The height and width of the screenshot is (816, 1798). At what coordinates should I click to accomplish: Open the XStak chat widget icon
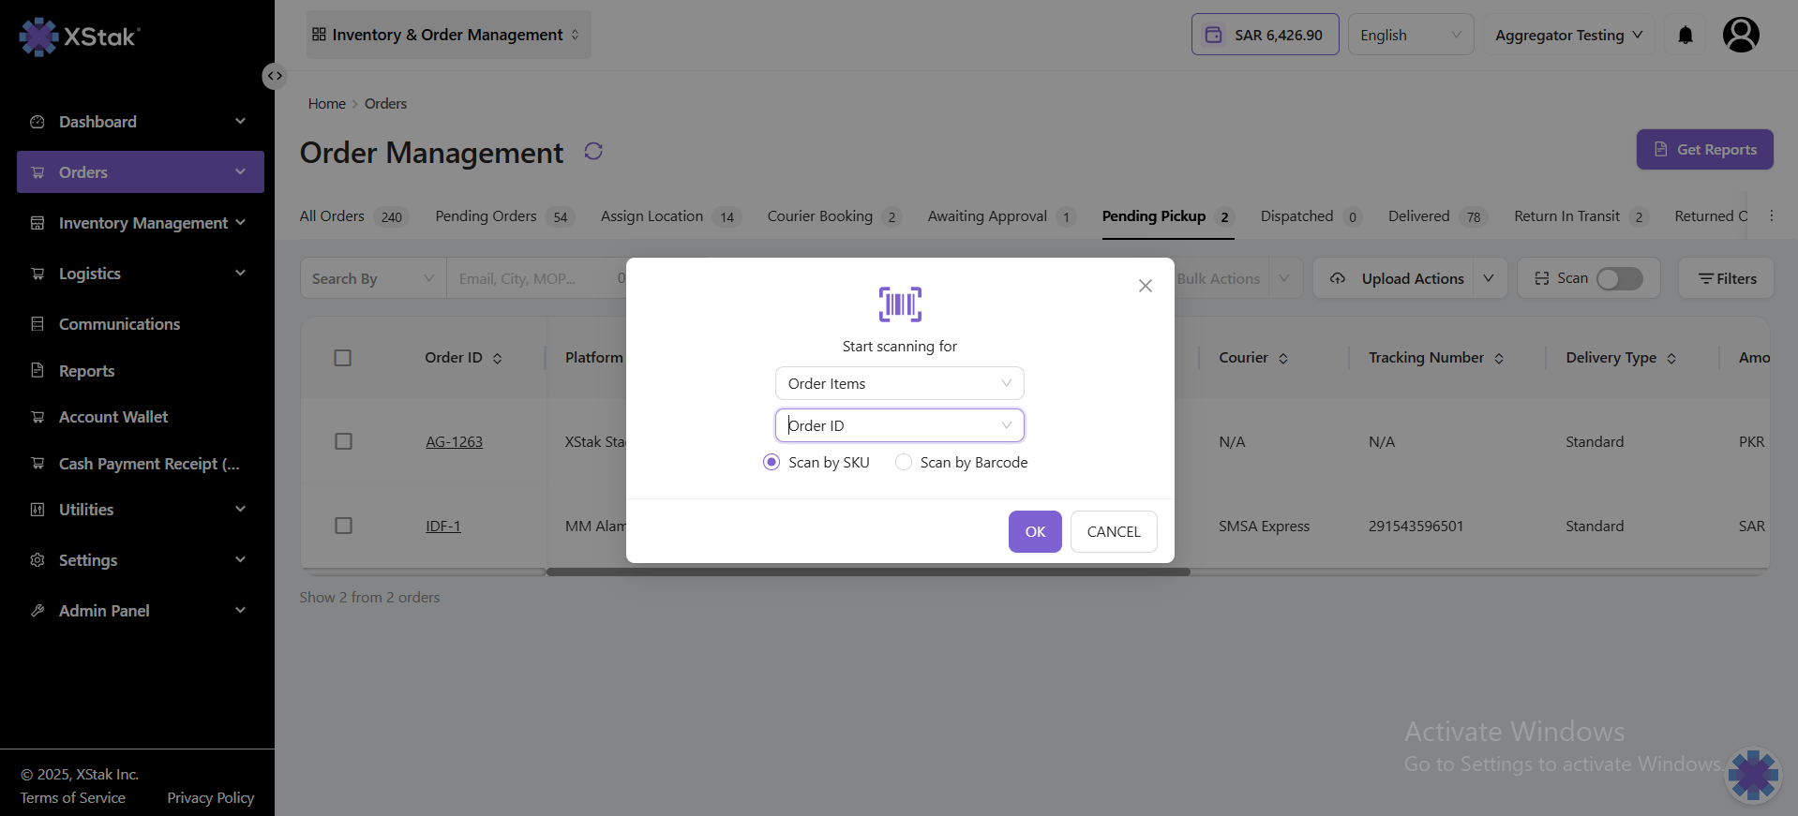coord(1752,775)
